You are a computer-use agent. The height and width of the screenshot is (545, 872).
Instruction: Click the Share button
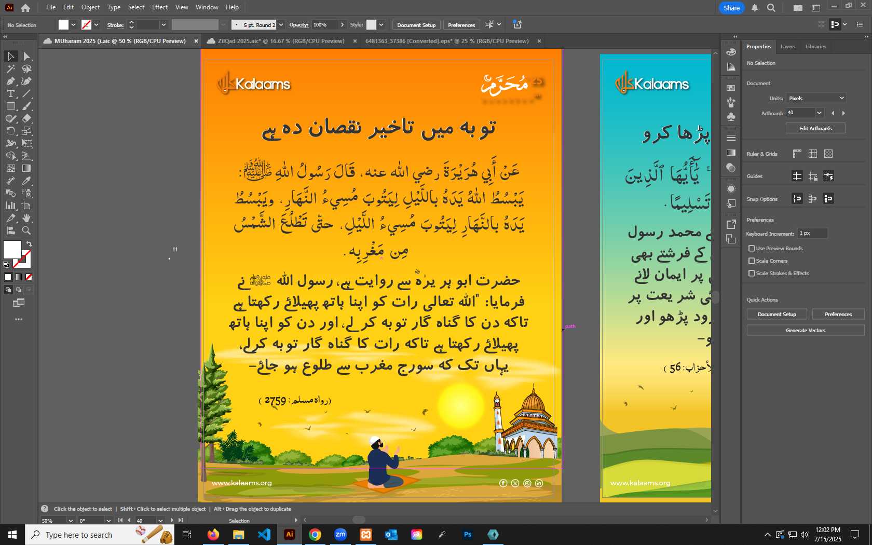[731, 8]
